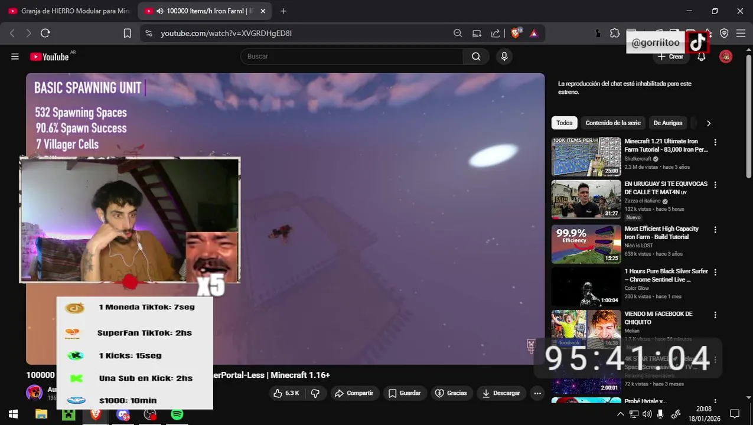The image size is (753, 425).
Task: Open more actions three-dot button under video
Action: tap(537, 393)
